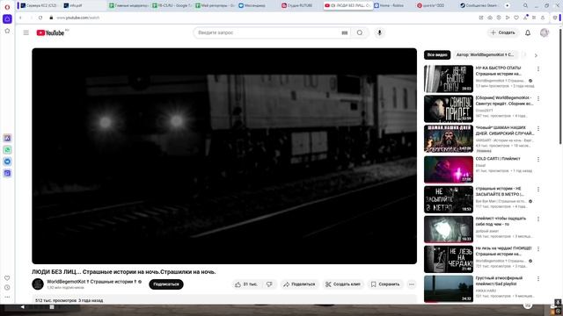Screen dimensions: 563x316
Task: Subscribe with the Подписаться button
Action: (166, 284)
